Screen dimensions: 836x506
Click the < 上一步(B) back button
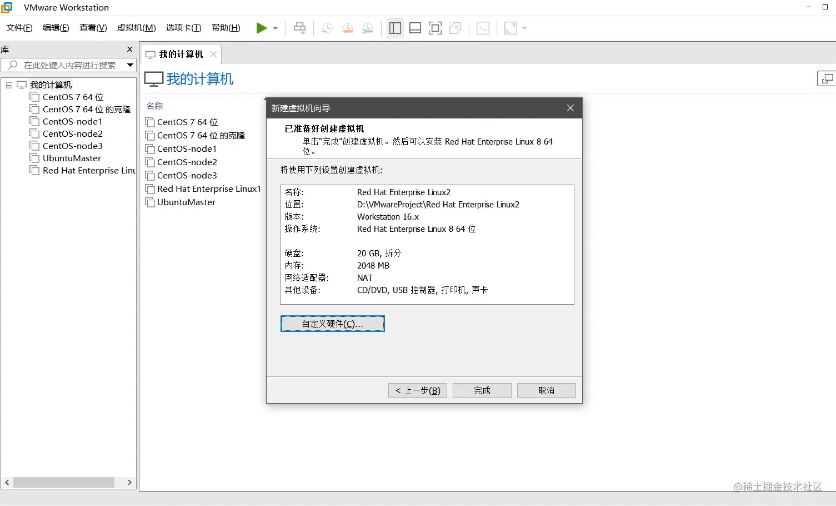click(x=418, y=390)
